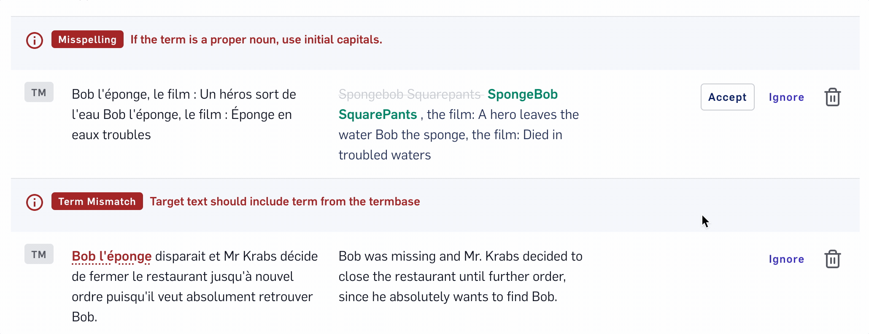Image resolution: width=869 pixels, height=334 pixels.
Task: Delete the SpongeBob misspelling suggestion via trash icon
Action: [832, 97]
